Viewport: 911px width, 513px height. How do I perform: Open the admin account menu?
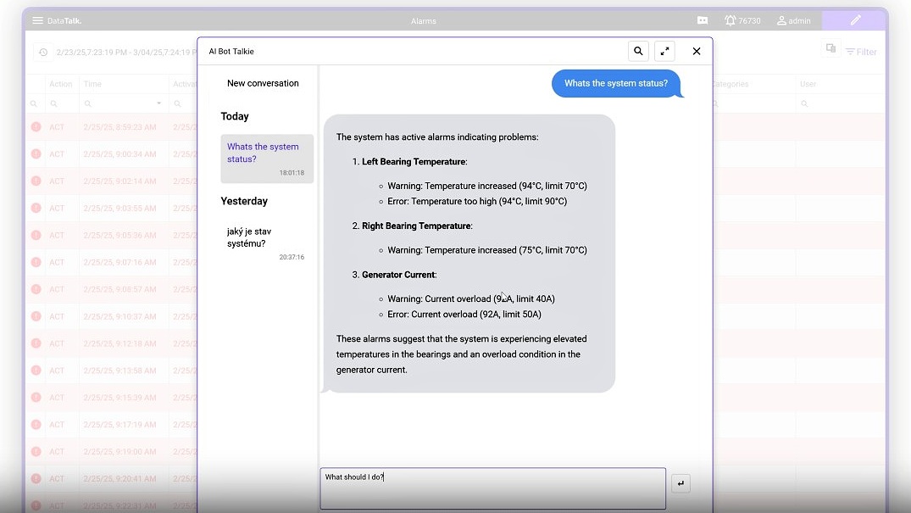pyautogui.click(x=793, y=20)
